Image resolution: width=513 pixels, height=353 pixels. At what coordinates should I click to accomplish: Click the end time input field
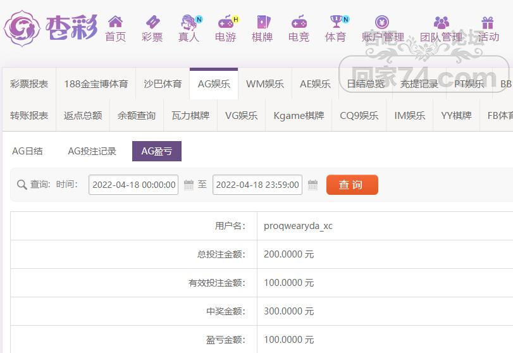tap(257, 185)
